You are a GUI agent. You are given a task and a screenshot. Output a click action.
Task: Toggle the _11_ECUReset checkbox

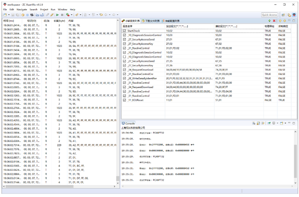pos(124,100)
